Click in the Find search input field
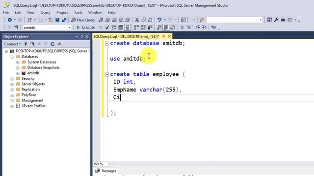Screen dimensions: 314x176 click(232, 20)
